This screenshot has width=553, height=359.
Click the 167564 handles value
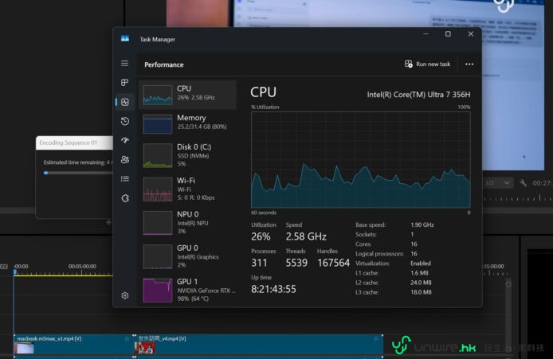(333, 263)
